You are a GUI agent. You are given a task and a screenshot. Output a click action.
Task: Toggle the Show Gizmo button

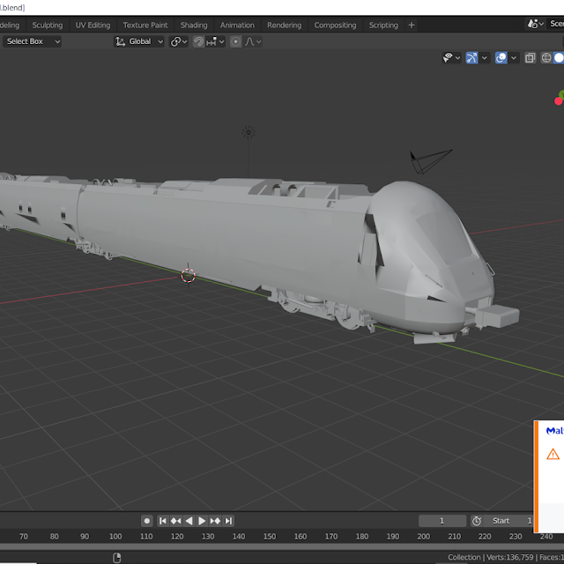(x=472, y=58)
